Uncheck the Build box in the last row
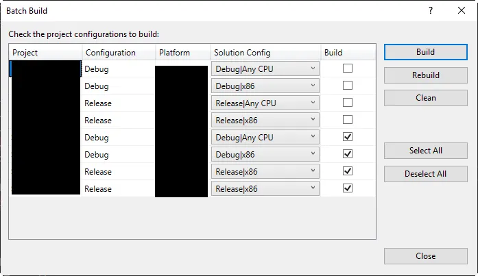 [348, 188]
